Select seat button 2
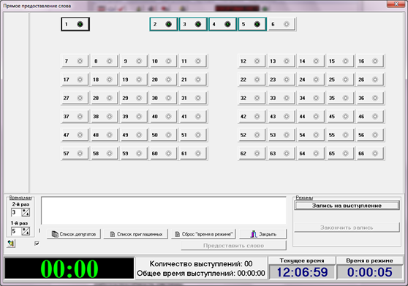The width and height of the screenshot is (408, 286). click(164, 24)
